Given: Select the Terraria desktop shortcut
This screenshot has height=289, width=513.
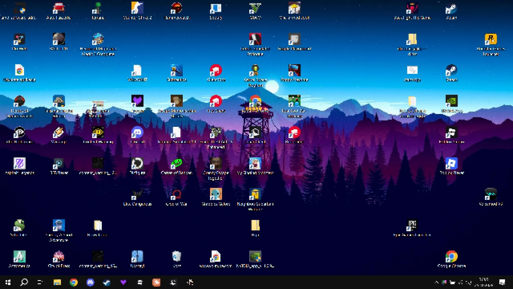Looking at the screenshot, I should pos(98,11).
